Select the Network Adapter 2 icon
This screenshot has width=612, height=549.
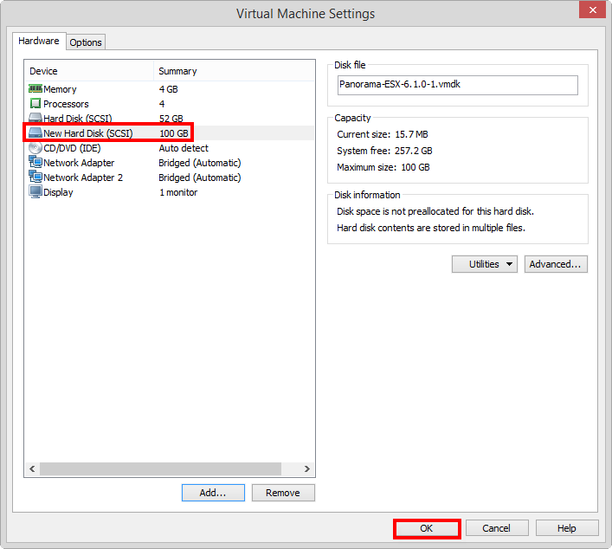(35, 178)
